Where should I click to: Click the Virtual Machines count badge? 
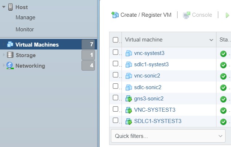88,44
